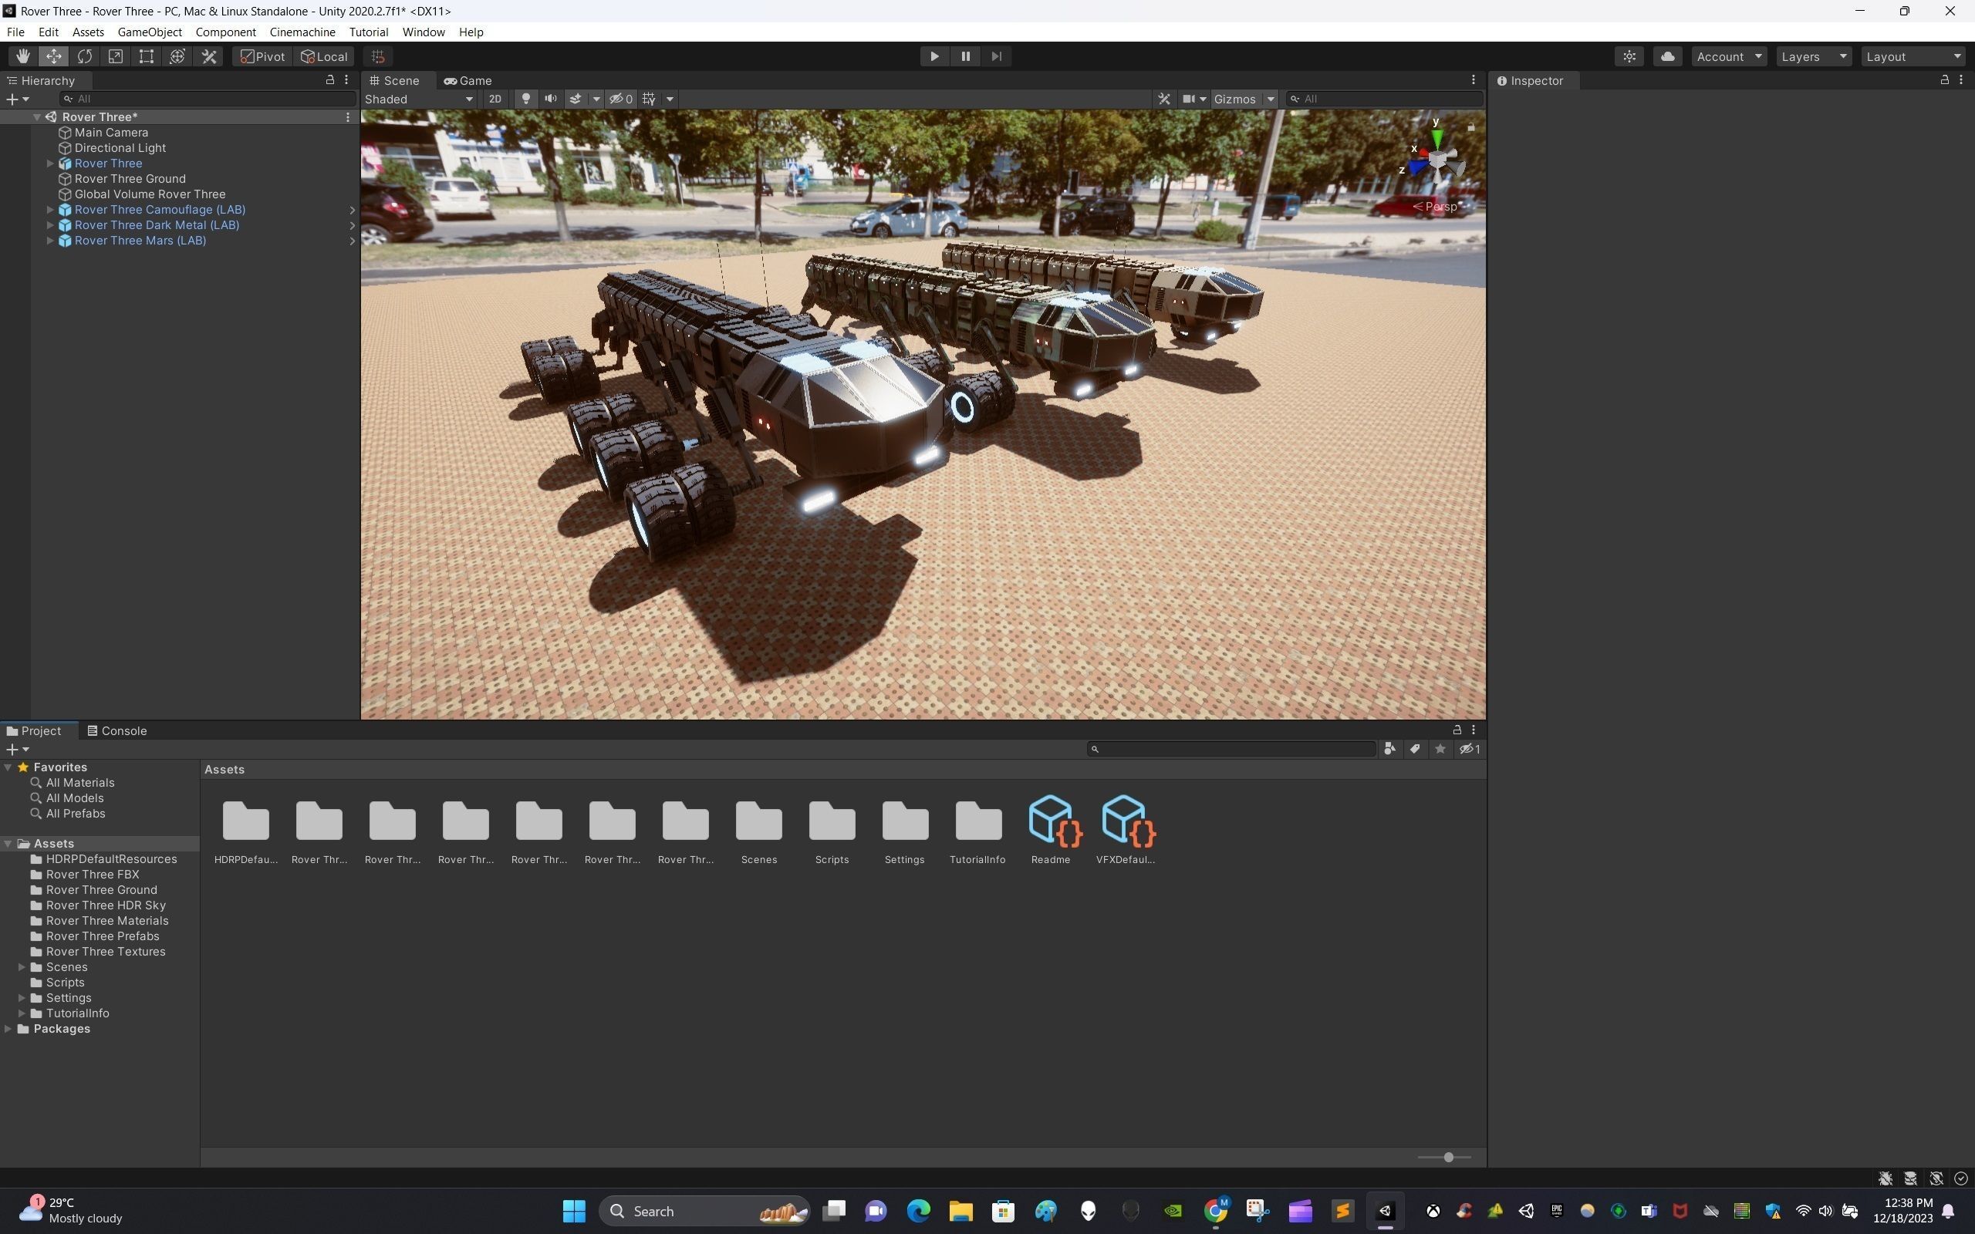Click the Hierarchy search field
The height and width of the screenshot is (1234, 1975).
click(208, 99)
